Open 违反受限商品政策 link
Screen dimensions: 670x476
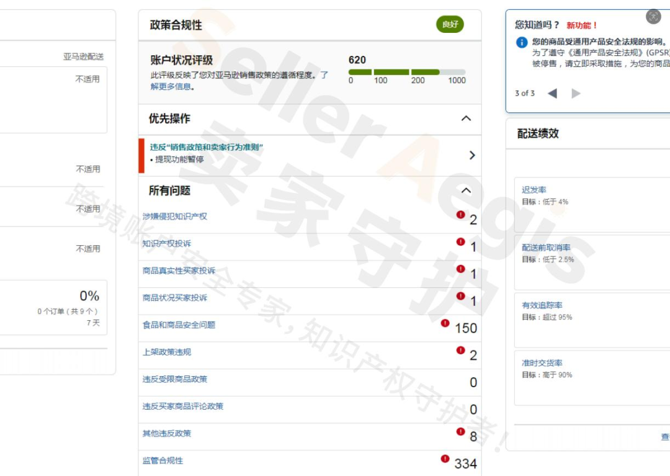[x=175, y=379]
